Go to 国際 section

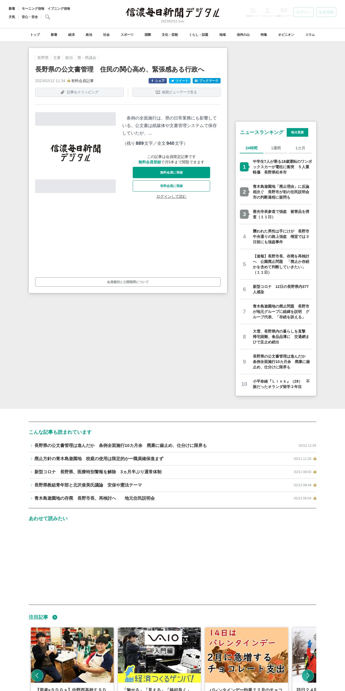tap(148, 35)
